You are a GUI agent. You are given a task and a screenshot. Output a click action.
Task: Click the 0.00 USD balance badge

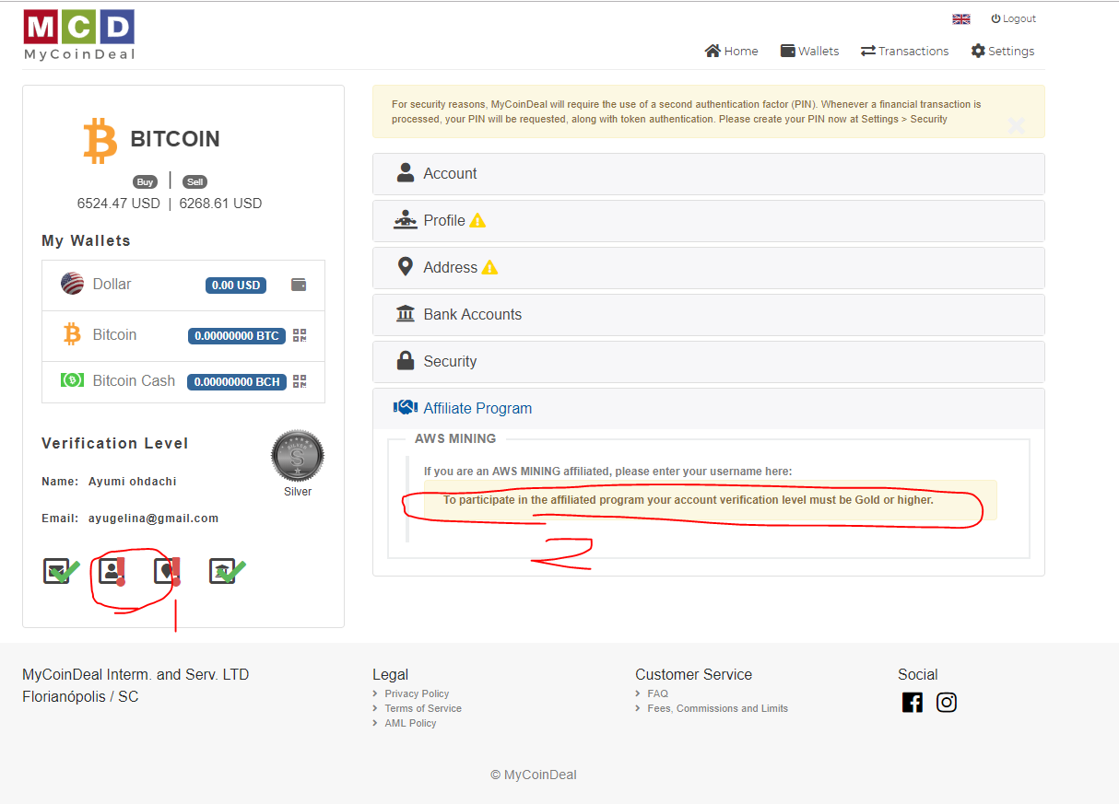point(236,285)
